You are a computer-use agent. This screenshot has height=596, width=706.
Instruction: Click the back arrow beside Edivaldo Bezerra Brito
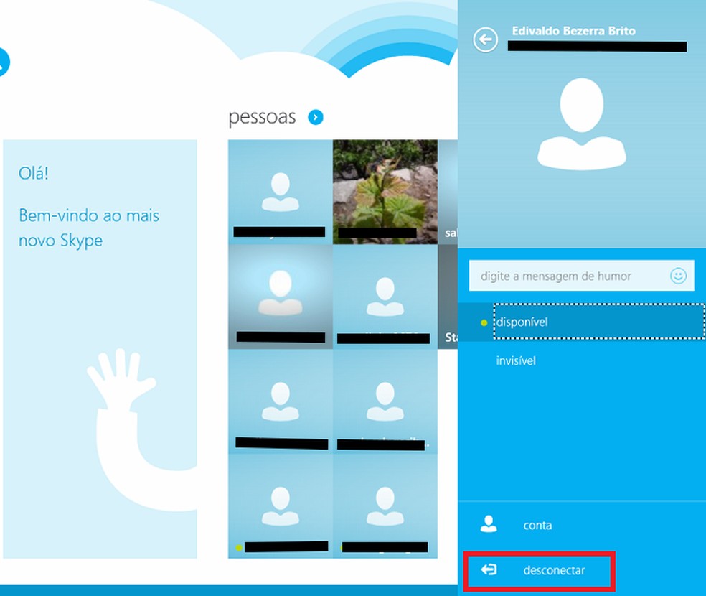click(485, 39)
